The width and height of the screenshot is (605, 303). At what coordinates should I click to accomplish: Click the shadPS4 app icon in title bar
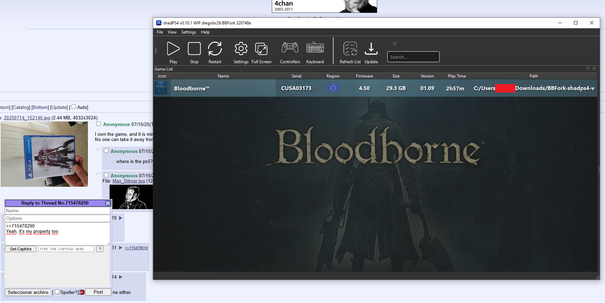coord(159,23)
